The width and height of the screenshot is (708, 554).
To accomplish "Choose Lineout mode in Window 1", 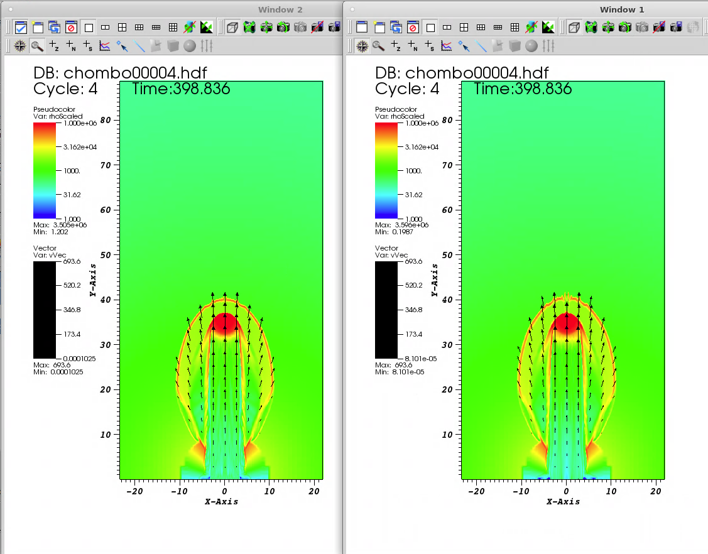I will tap(447, 46).
